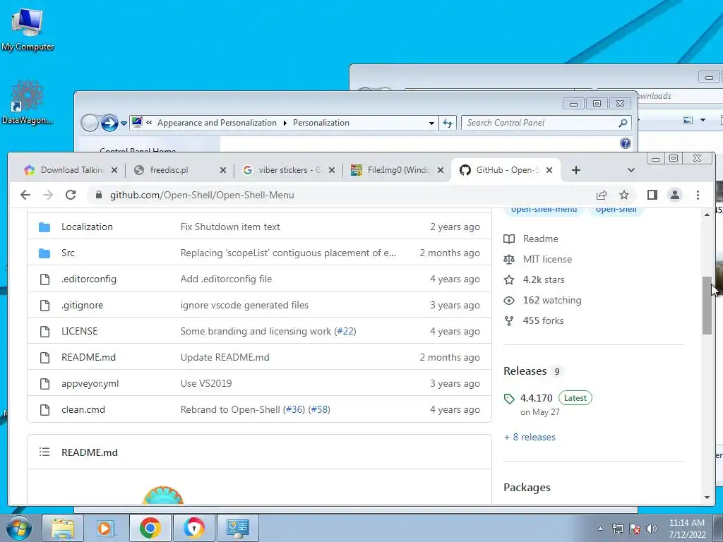Open clean.cmd file
723x542 pixels.
83,409
